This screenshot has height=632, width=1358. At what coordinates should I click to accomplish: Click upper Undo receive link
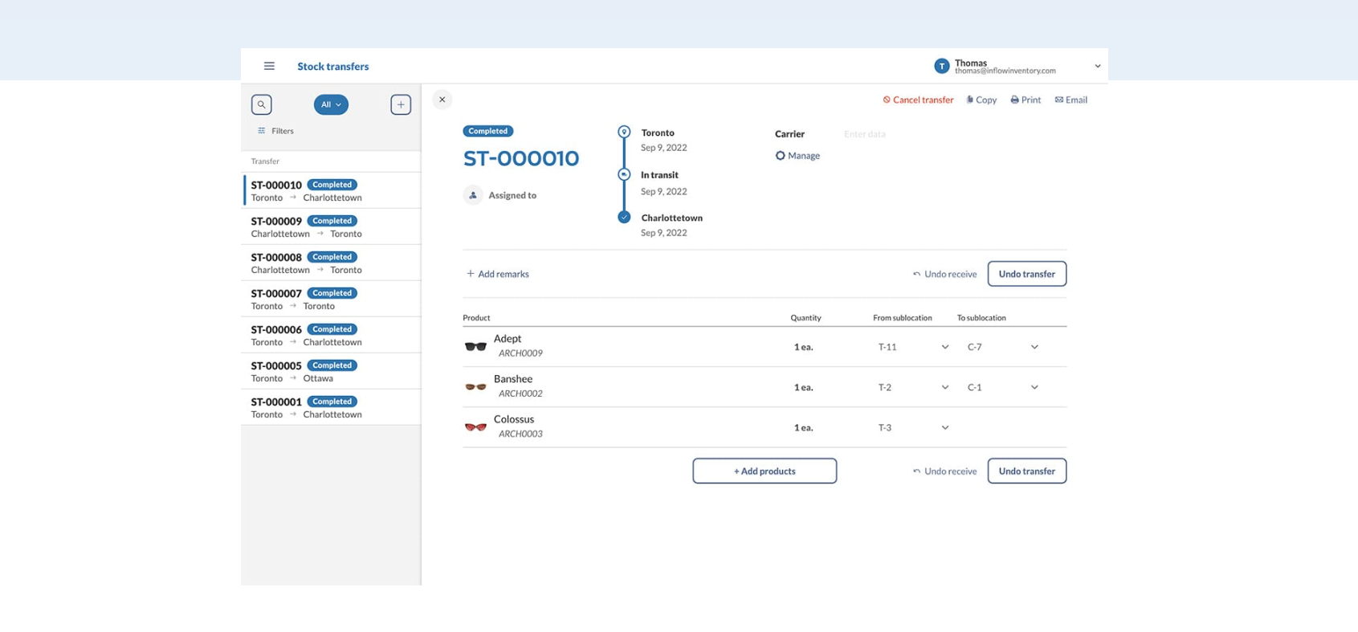(944, 274)
